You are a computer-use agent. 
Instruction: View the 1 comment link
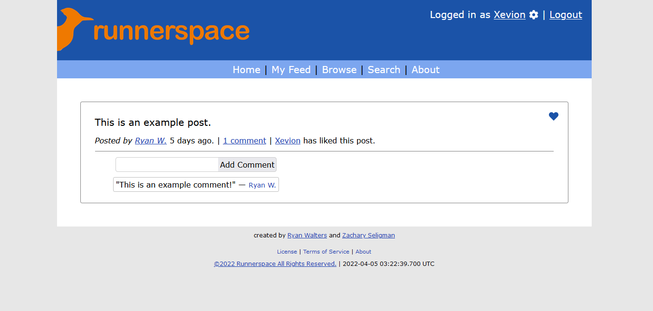pyautogui.click(x=244, y=141)
